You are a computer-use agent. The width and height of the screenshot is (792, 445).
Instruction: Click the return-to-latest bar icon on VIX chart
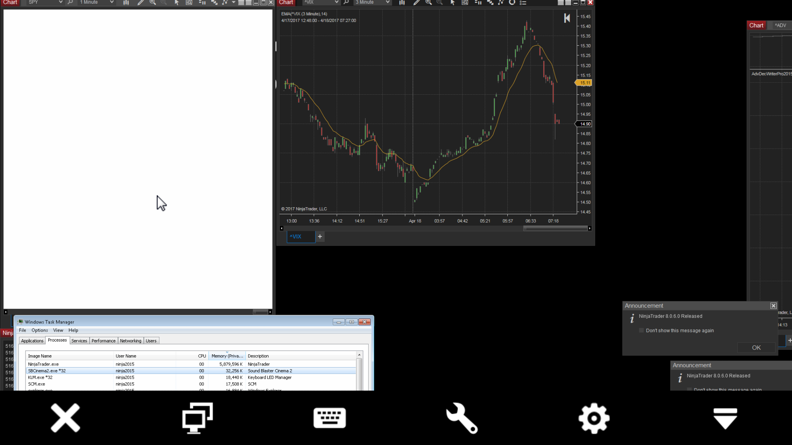(x=567, y=18)
